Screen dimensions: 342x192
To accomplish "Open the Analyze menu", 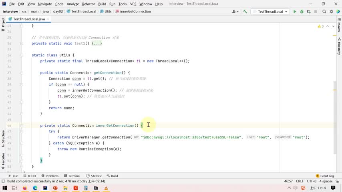I will pos(72,4).
